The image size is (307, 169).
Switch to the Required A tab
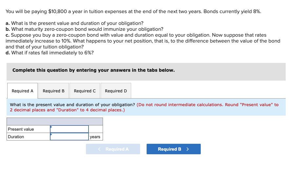(x=22, y=91)
